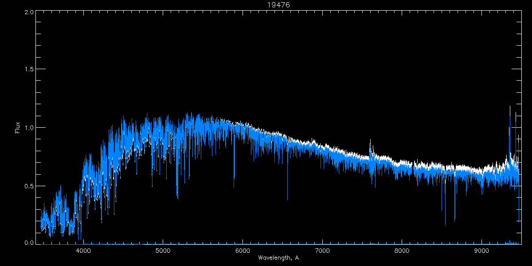Select the 5000 x-axis tick label

[x=163, y=250]
